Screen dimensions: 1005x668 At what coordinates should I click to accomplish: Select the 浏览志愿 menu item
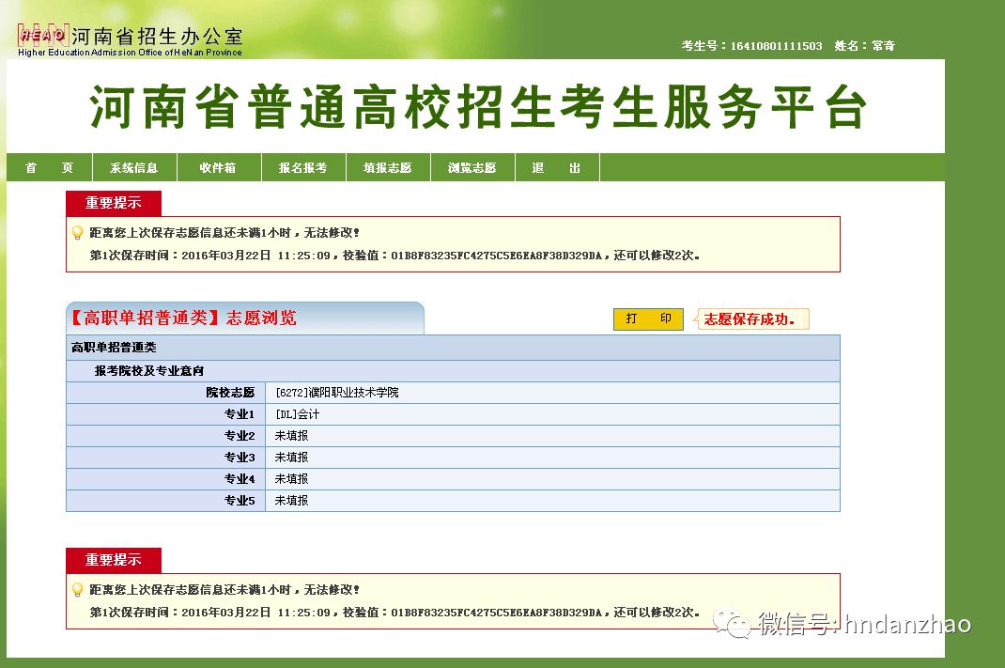point(472,168)
